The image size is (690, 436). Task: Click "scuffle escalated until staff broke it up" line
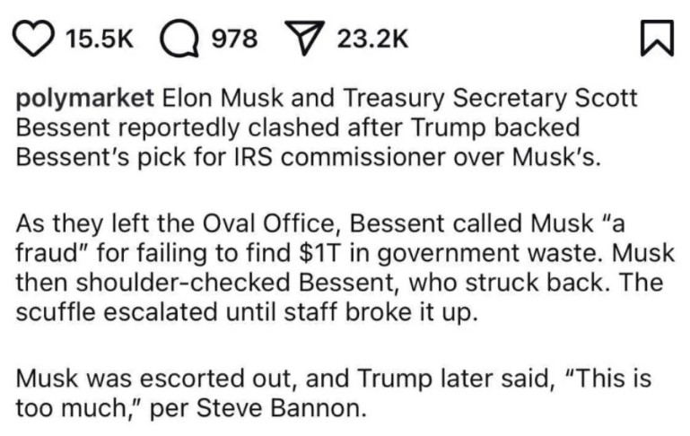point(247,312)
